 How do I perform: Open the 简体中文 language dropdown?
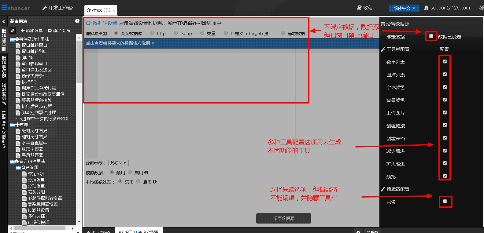click(x=404, y=8)
